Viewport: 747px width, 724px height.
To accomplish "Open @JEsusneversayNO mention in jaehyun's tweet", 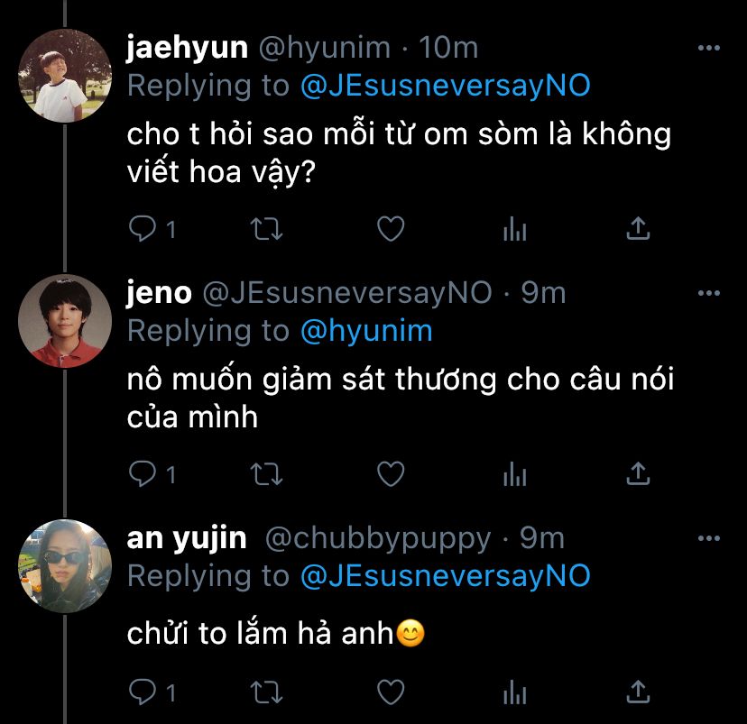I will pyautogui.click(x=446, y=87).
